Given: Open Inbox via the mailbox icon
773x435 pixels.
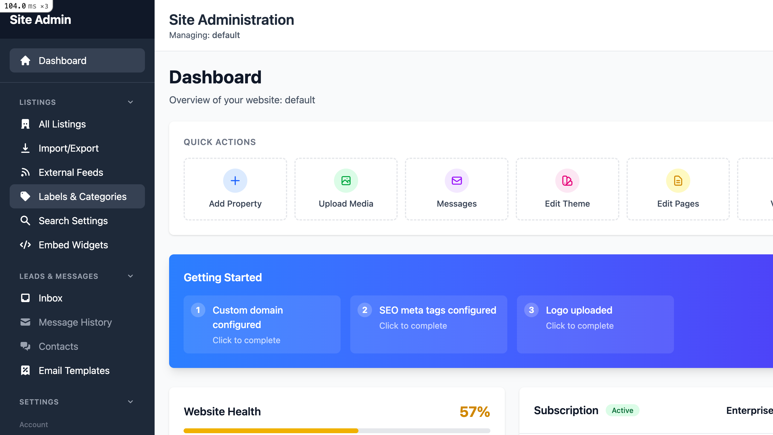Looking at the screenshot, I should tap(25, 298).
